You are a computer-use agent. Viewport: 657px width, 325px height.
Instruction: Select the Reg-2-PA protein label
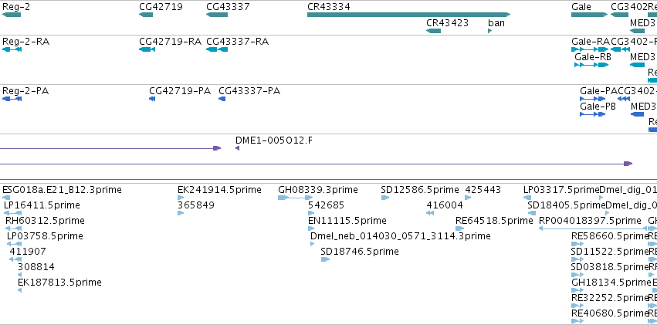pos(25,91)
